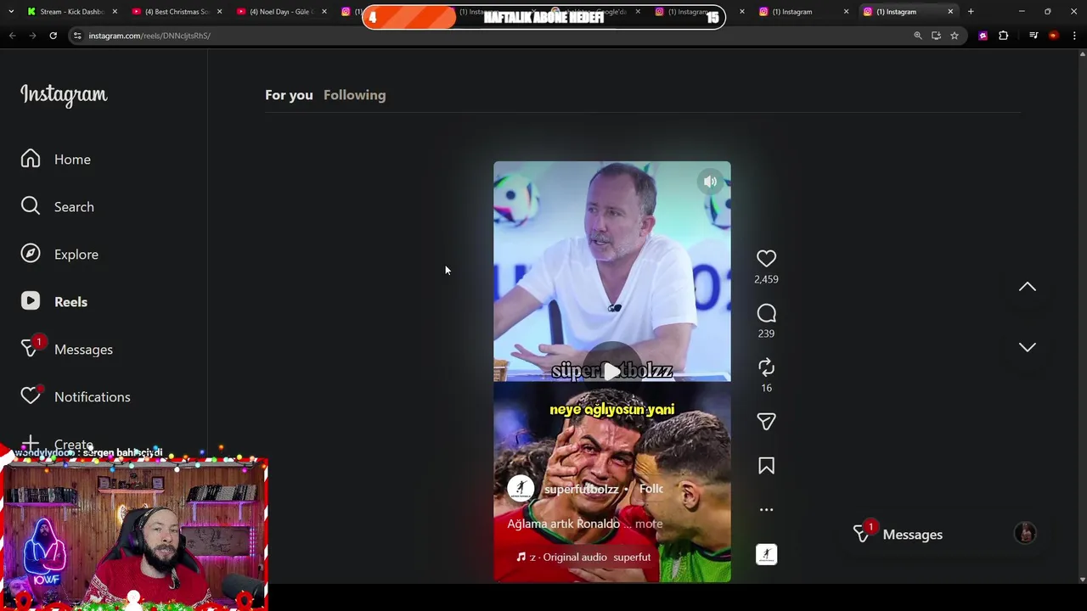Click the Reels play icon in sidebar

(x=31, y=301)
